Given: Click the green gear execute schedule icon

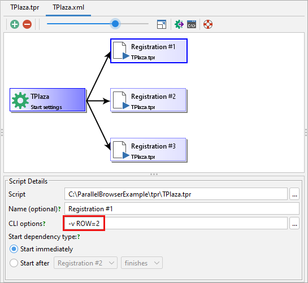Looking at the screenshot, I should pos(179,24).
